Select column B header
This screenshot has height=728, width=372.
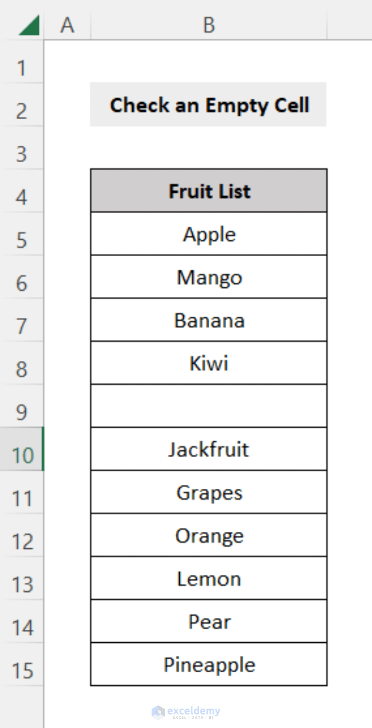pyautogui.click(x=208, y=24)
